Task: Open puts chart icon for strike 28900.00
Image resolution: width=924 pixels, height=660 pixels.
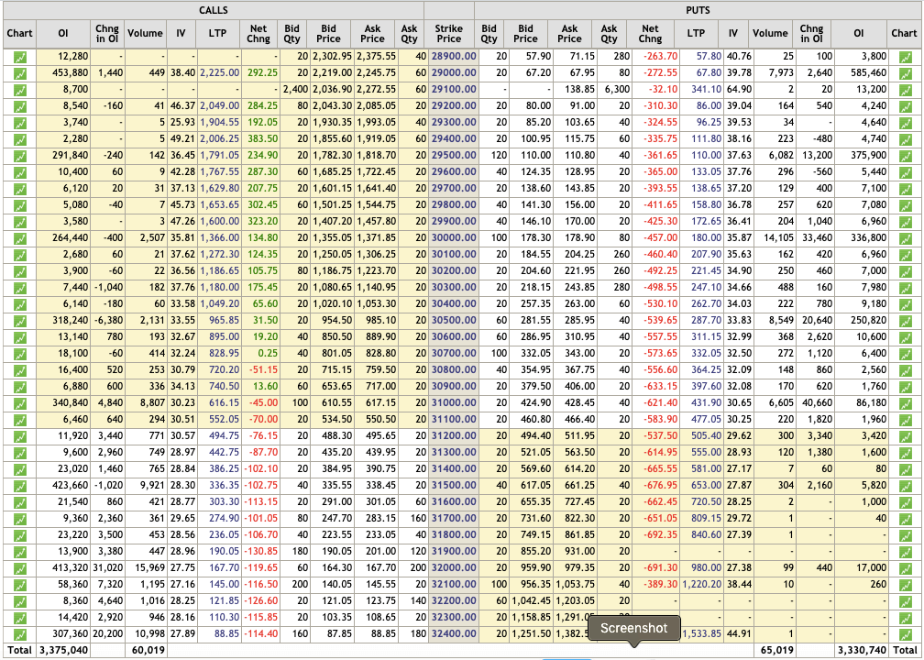Action: (905, 58)
